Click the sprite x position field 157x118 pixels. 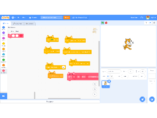point(131,71)
